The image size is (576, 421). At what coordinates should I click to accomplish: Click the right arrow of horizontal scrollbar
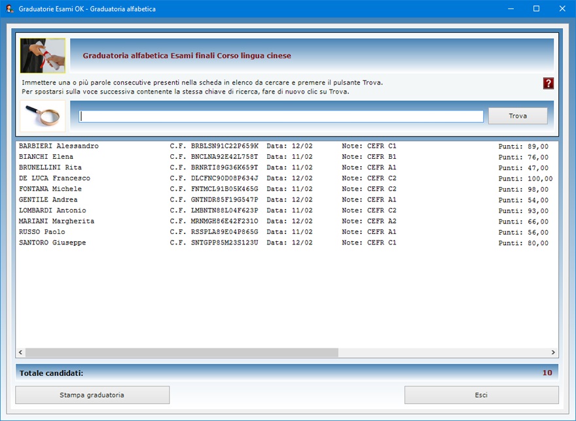coord(553,352)
